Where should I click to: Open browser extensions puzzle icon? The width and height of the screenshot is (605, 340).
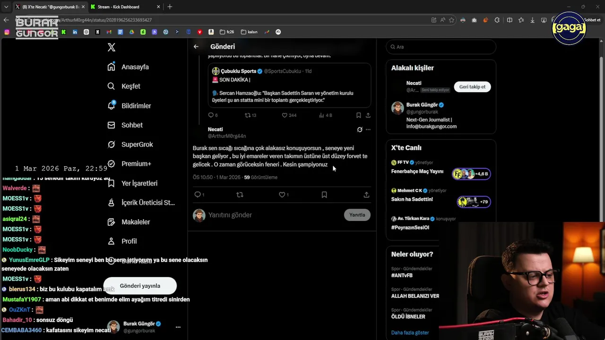(x=497, y=20)
